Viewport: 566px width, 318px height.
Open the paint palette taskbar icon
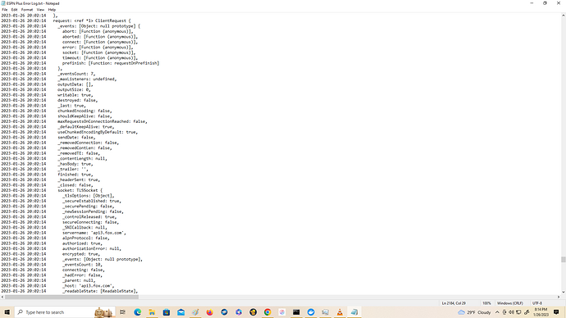195,312
